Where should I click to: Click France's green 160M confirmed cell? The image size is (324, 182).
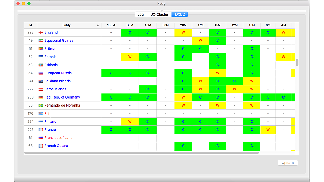[111, 130]
